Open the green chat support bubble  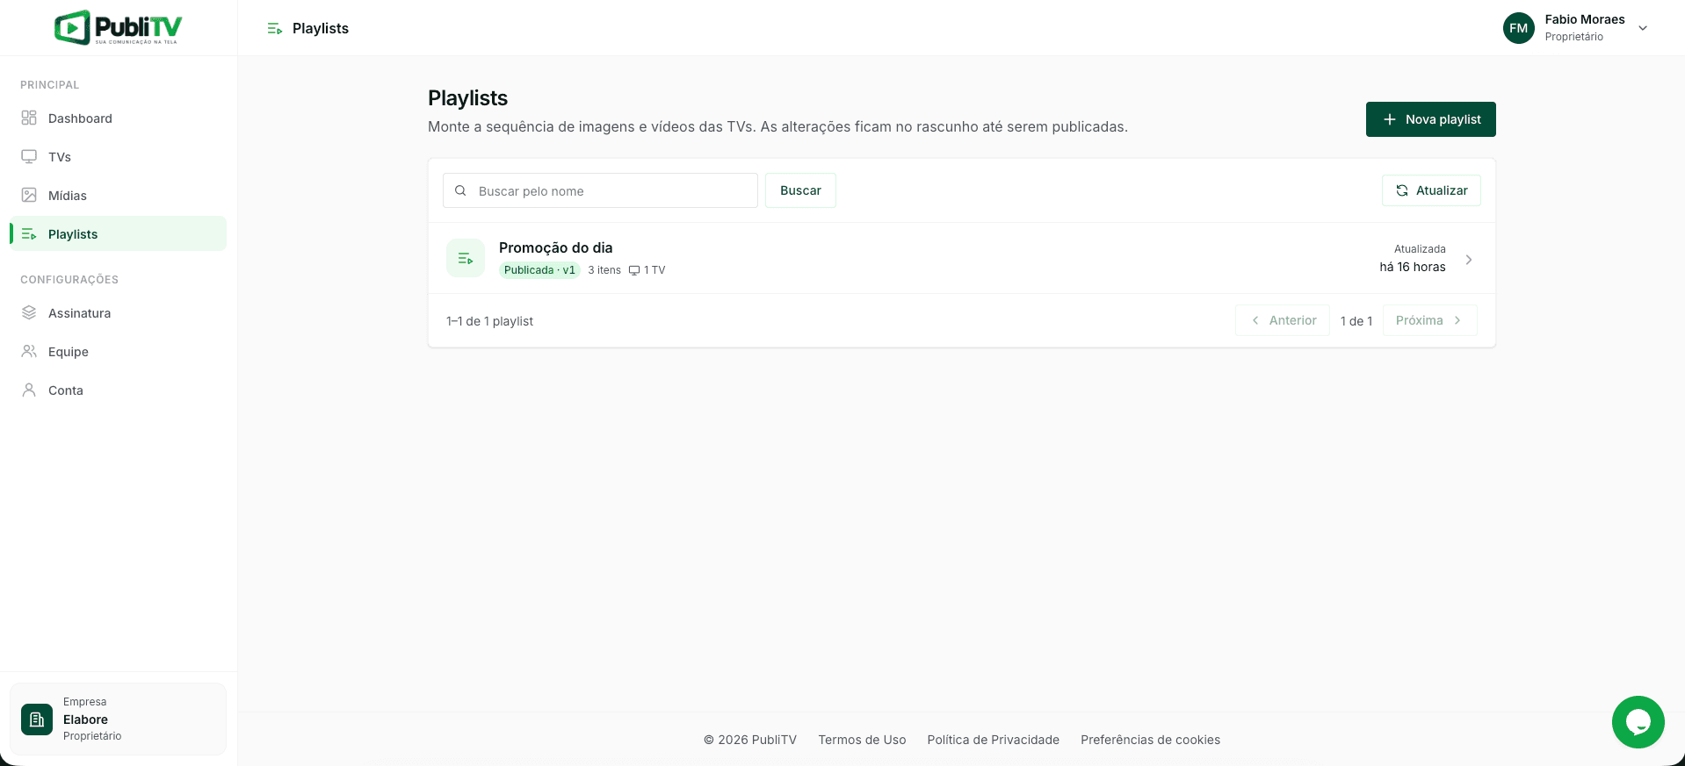coord(1638,722)
